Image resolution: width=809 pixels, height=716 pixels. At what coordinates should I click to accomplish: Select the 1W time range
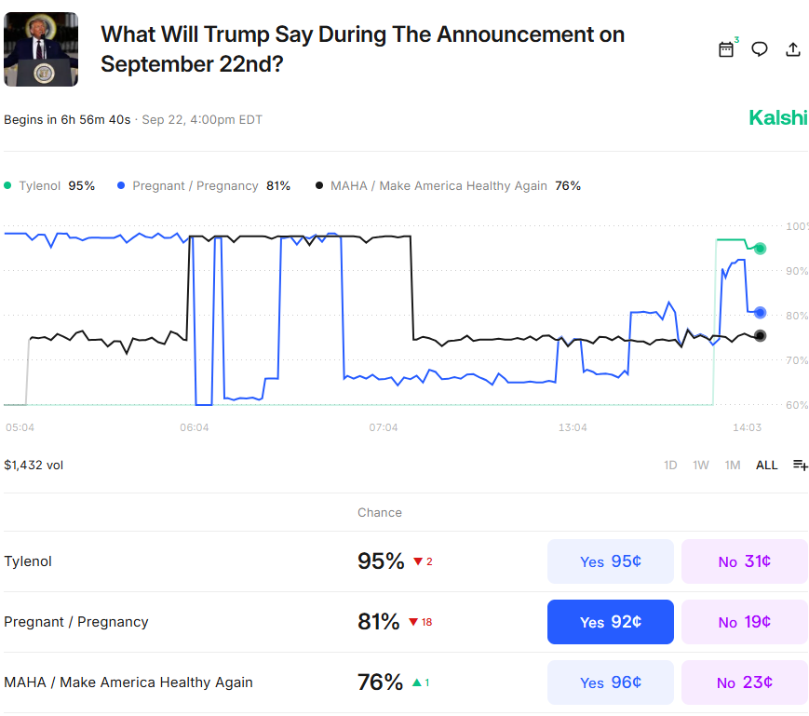tap(700, 466)
